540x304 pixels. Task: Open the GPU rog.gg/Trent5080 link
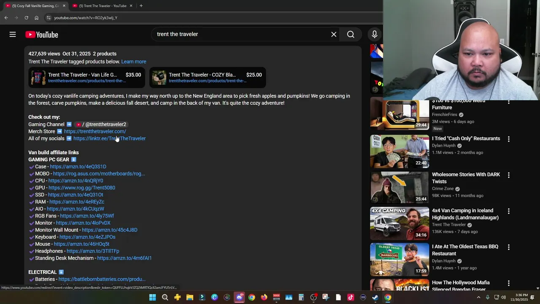pyautogui.click(x=82, y=188)
